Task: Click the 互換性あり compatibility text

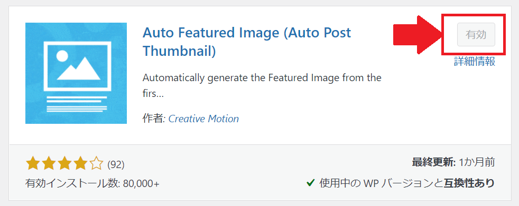Action: pos(469,183)
